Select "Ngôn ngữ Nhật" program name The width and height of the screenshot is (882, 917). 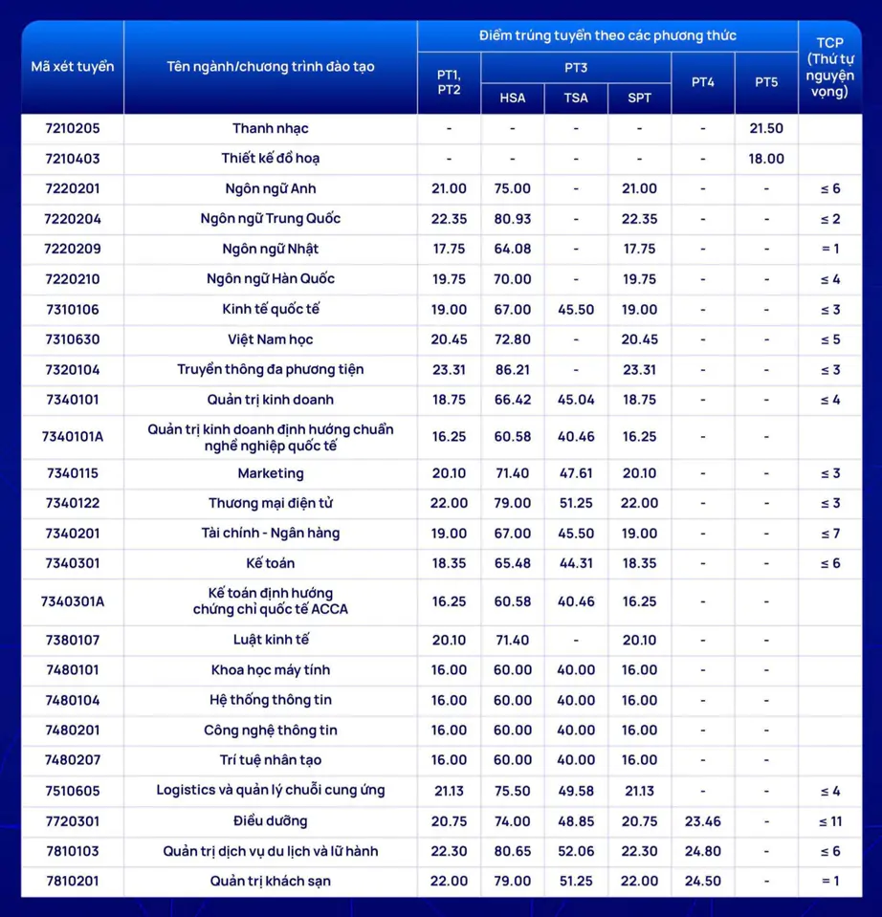pyautogui.click(x=270, y=250)
